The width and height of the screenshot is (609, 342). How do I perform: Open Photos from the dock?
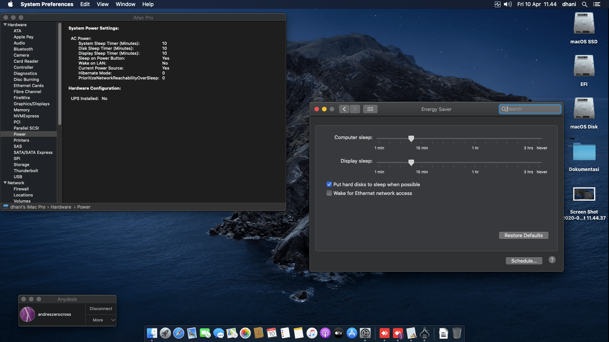point(245,333)
